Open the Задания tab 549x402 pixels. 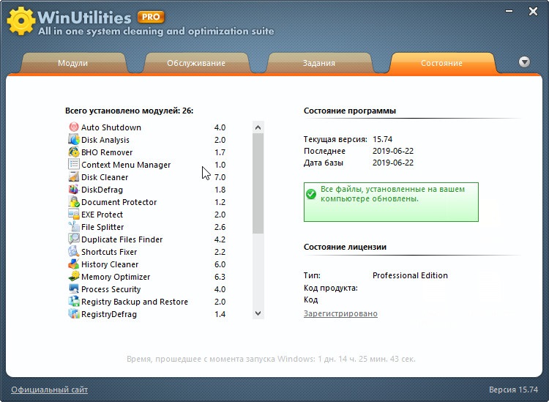319,63
